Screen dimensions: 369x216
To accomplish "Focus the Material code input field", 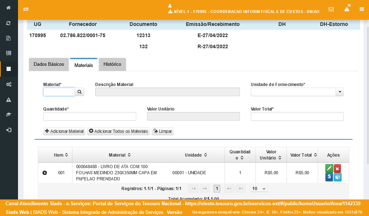I will click(x=59, y=92).
